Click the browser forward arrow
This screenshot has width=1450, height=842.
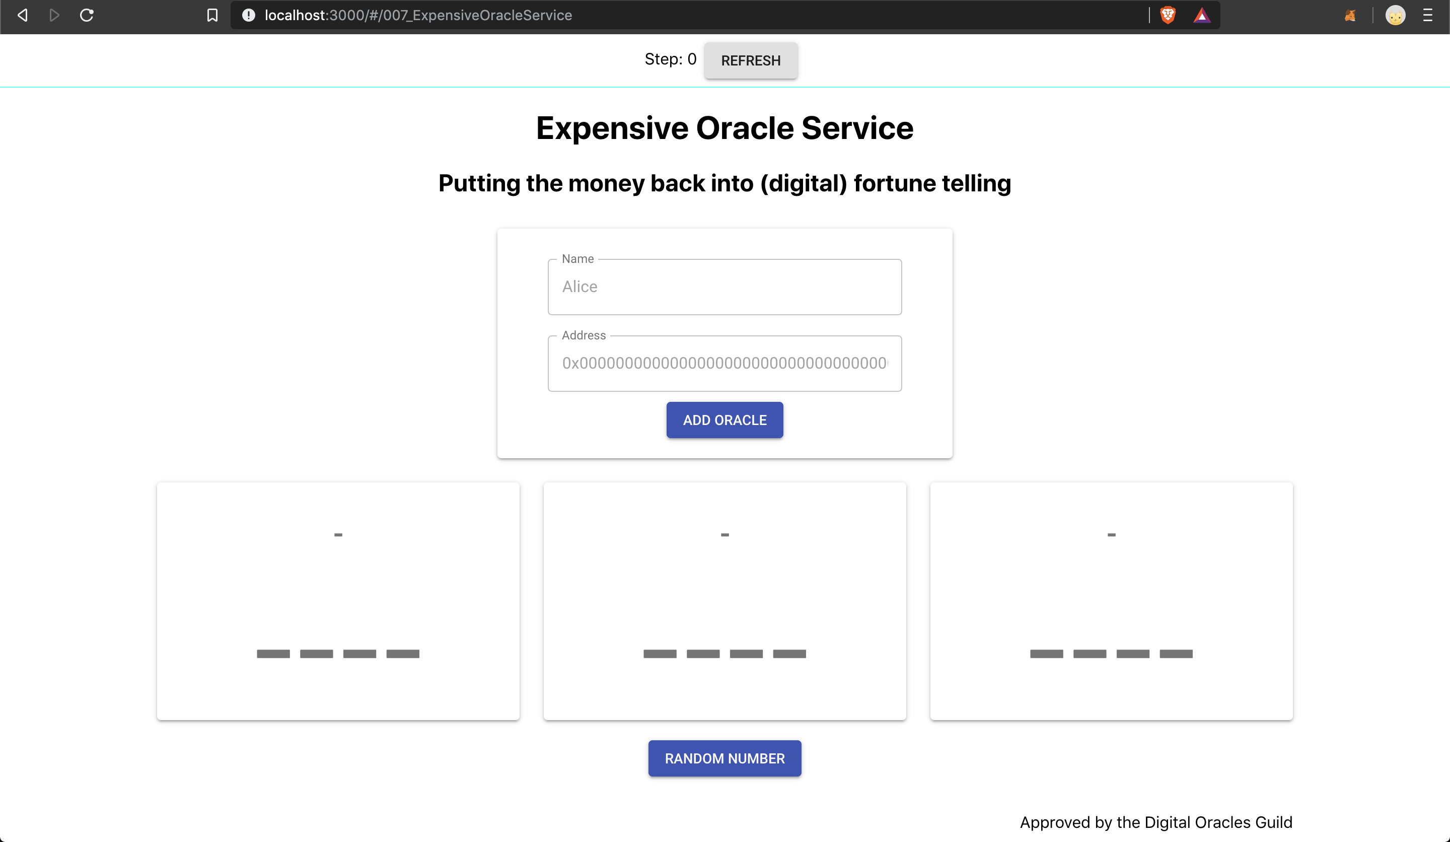pyautogui.click(x=54, y=16)
